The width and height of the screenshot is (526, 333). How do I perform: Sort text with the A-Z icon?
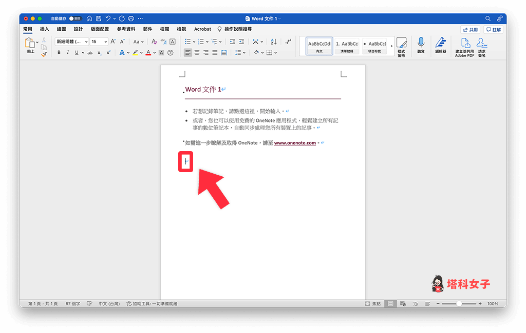274,41
